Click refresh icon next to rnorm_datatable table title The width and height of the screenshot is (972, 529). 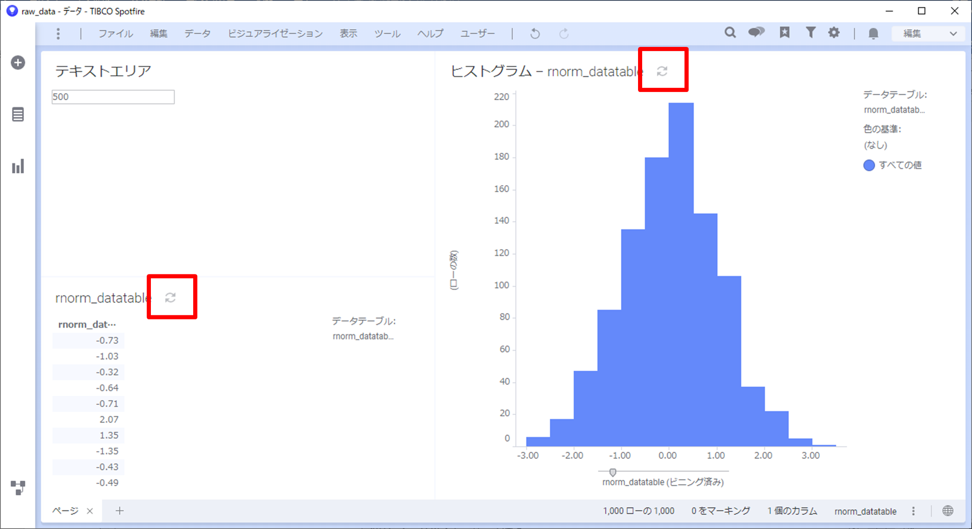pos(170,297)
